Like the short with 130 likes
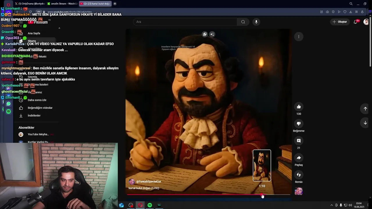The width and height of the screenshot is (372, 209). (298, 107)
